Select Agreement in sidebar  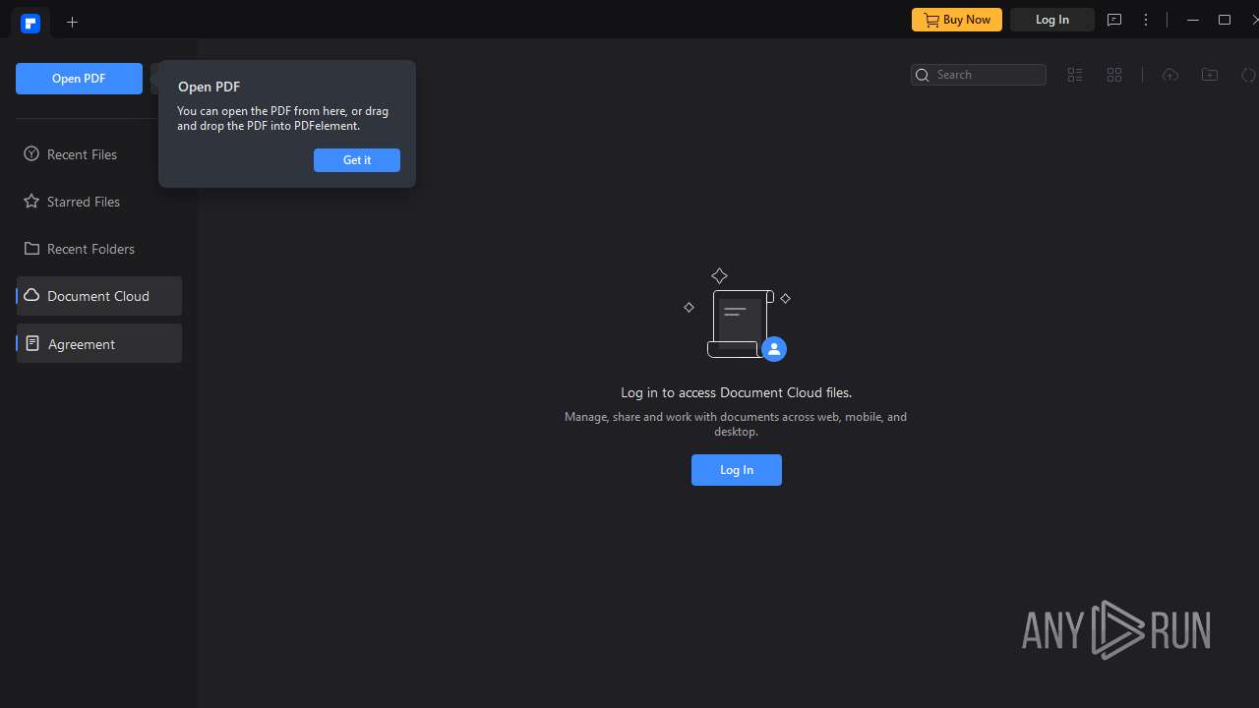[x=98, y=344]
